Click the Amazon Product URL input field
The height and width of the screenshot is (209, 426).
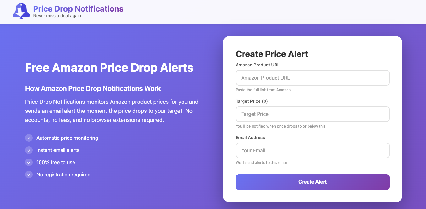tap(312, 77)
